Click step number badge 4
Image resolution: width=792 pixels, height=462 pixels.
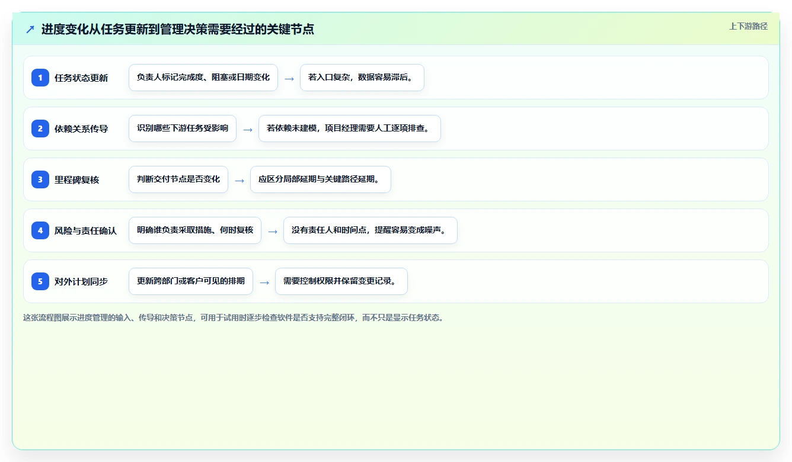click(x=40, y=230)
